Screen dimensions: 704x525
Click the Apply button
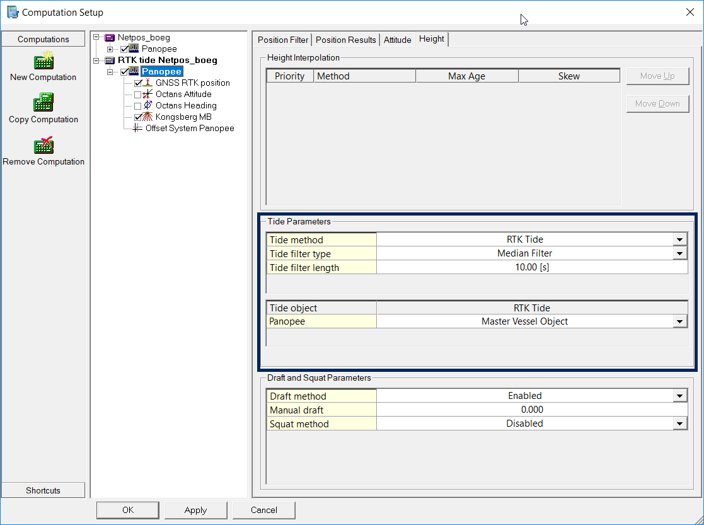[x=195, y=510]
